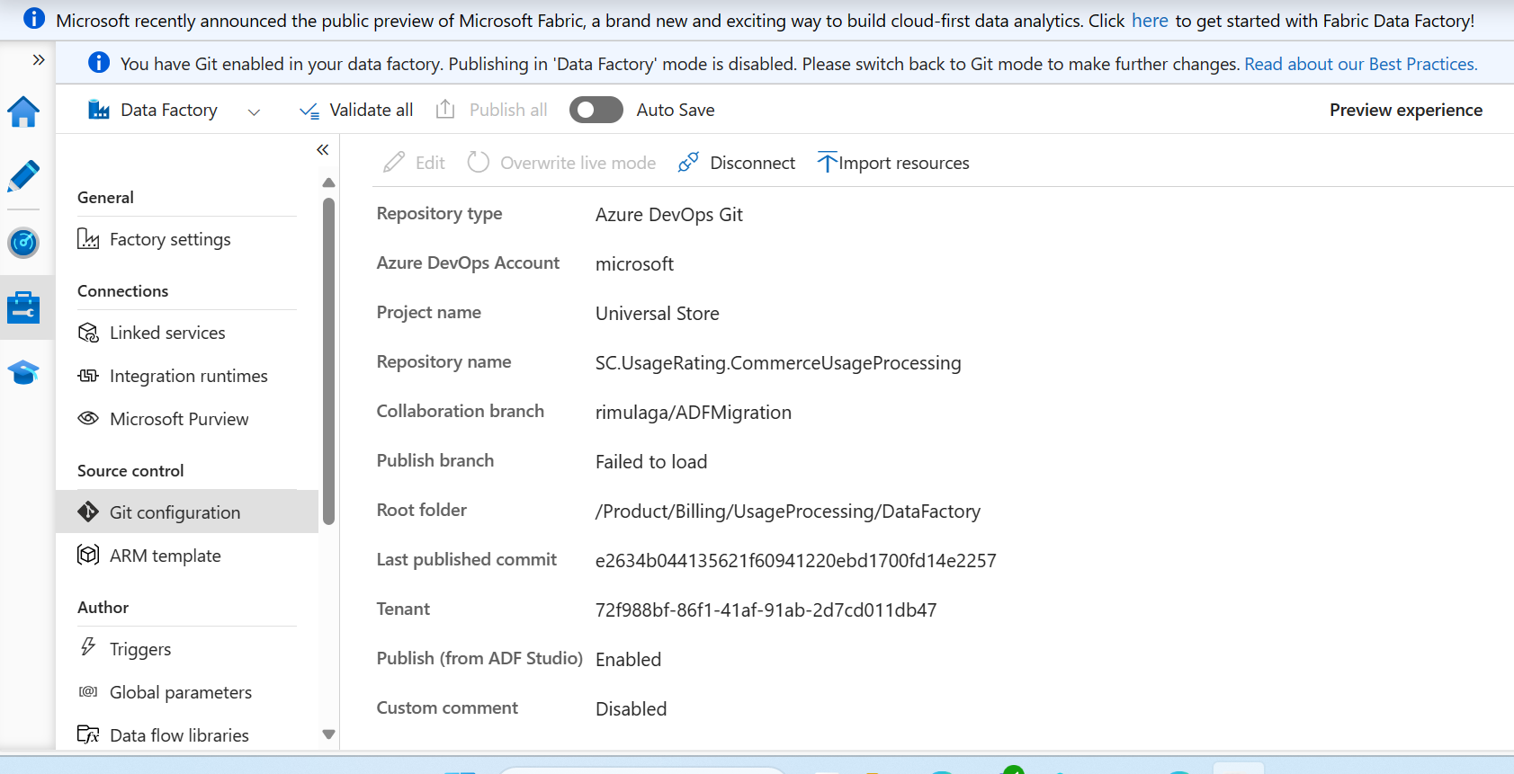Select collaboration branch rimulaga/ADFMigration
Image resolution: width=1514 pixels, height=774 pixels.
click(x=694, y=413)
